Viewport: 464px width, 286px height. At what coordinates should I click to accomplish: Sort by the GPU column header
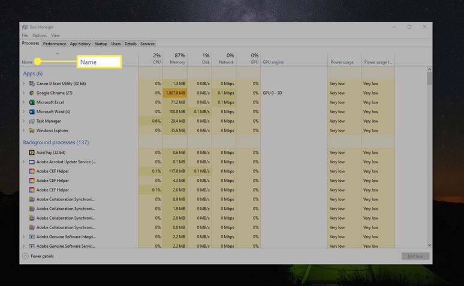pos(249,59)
